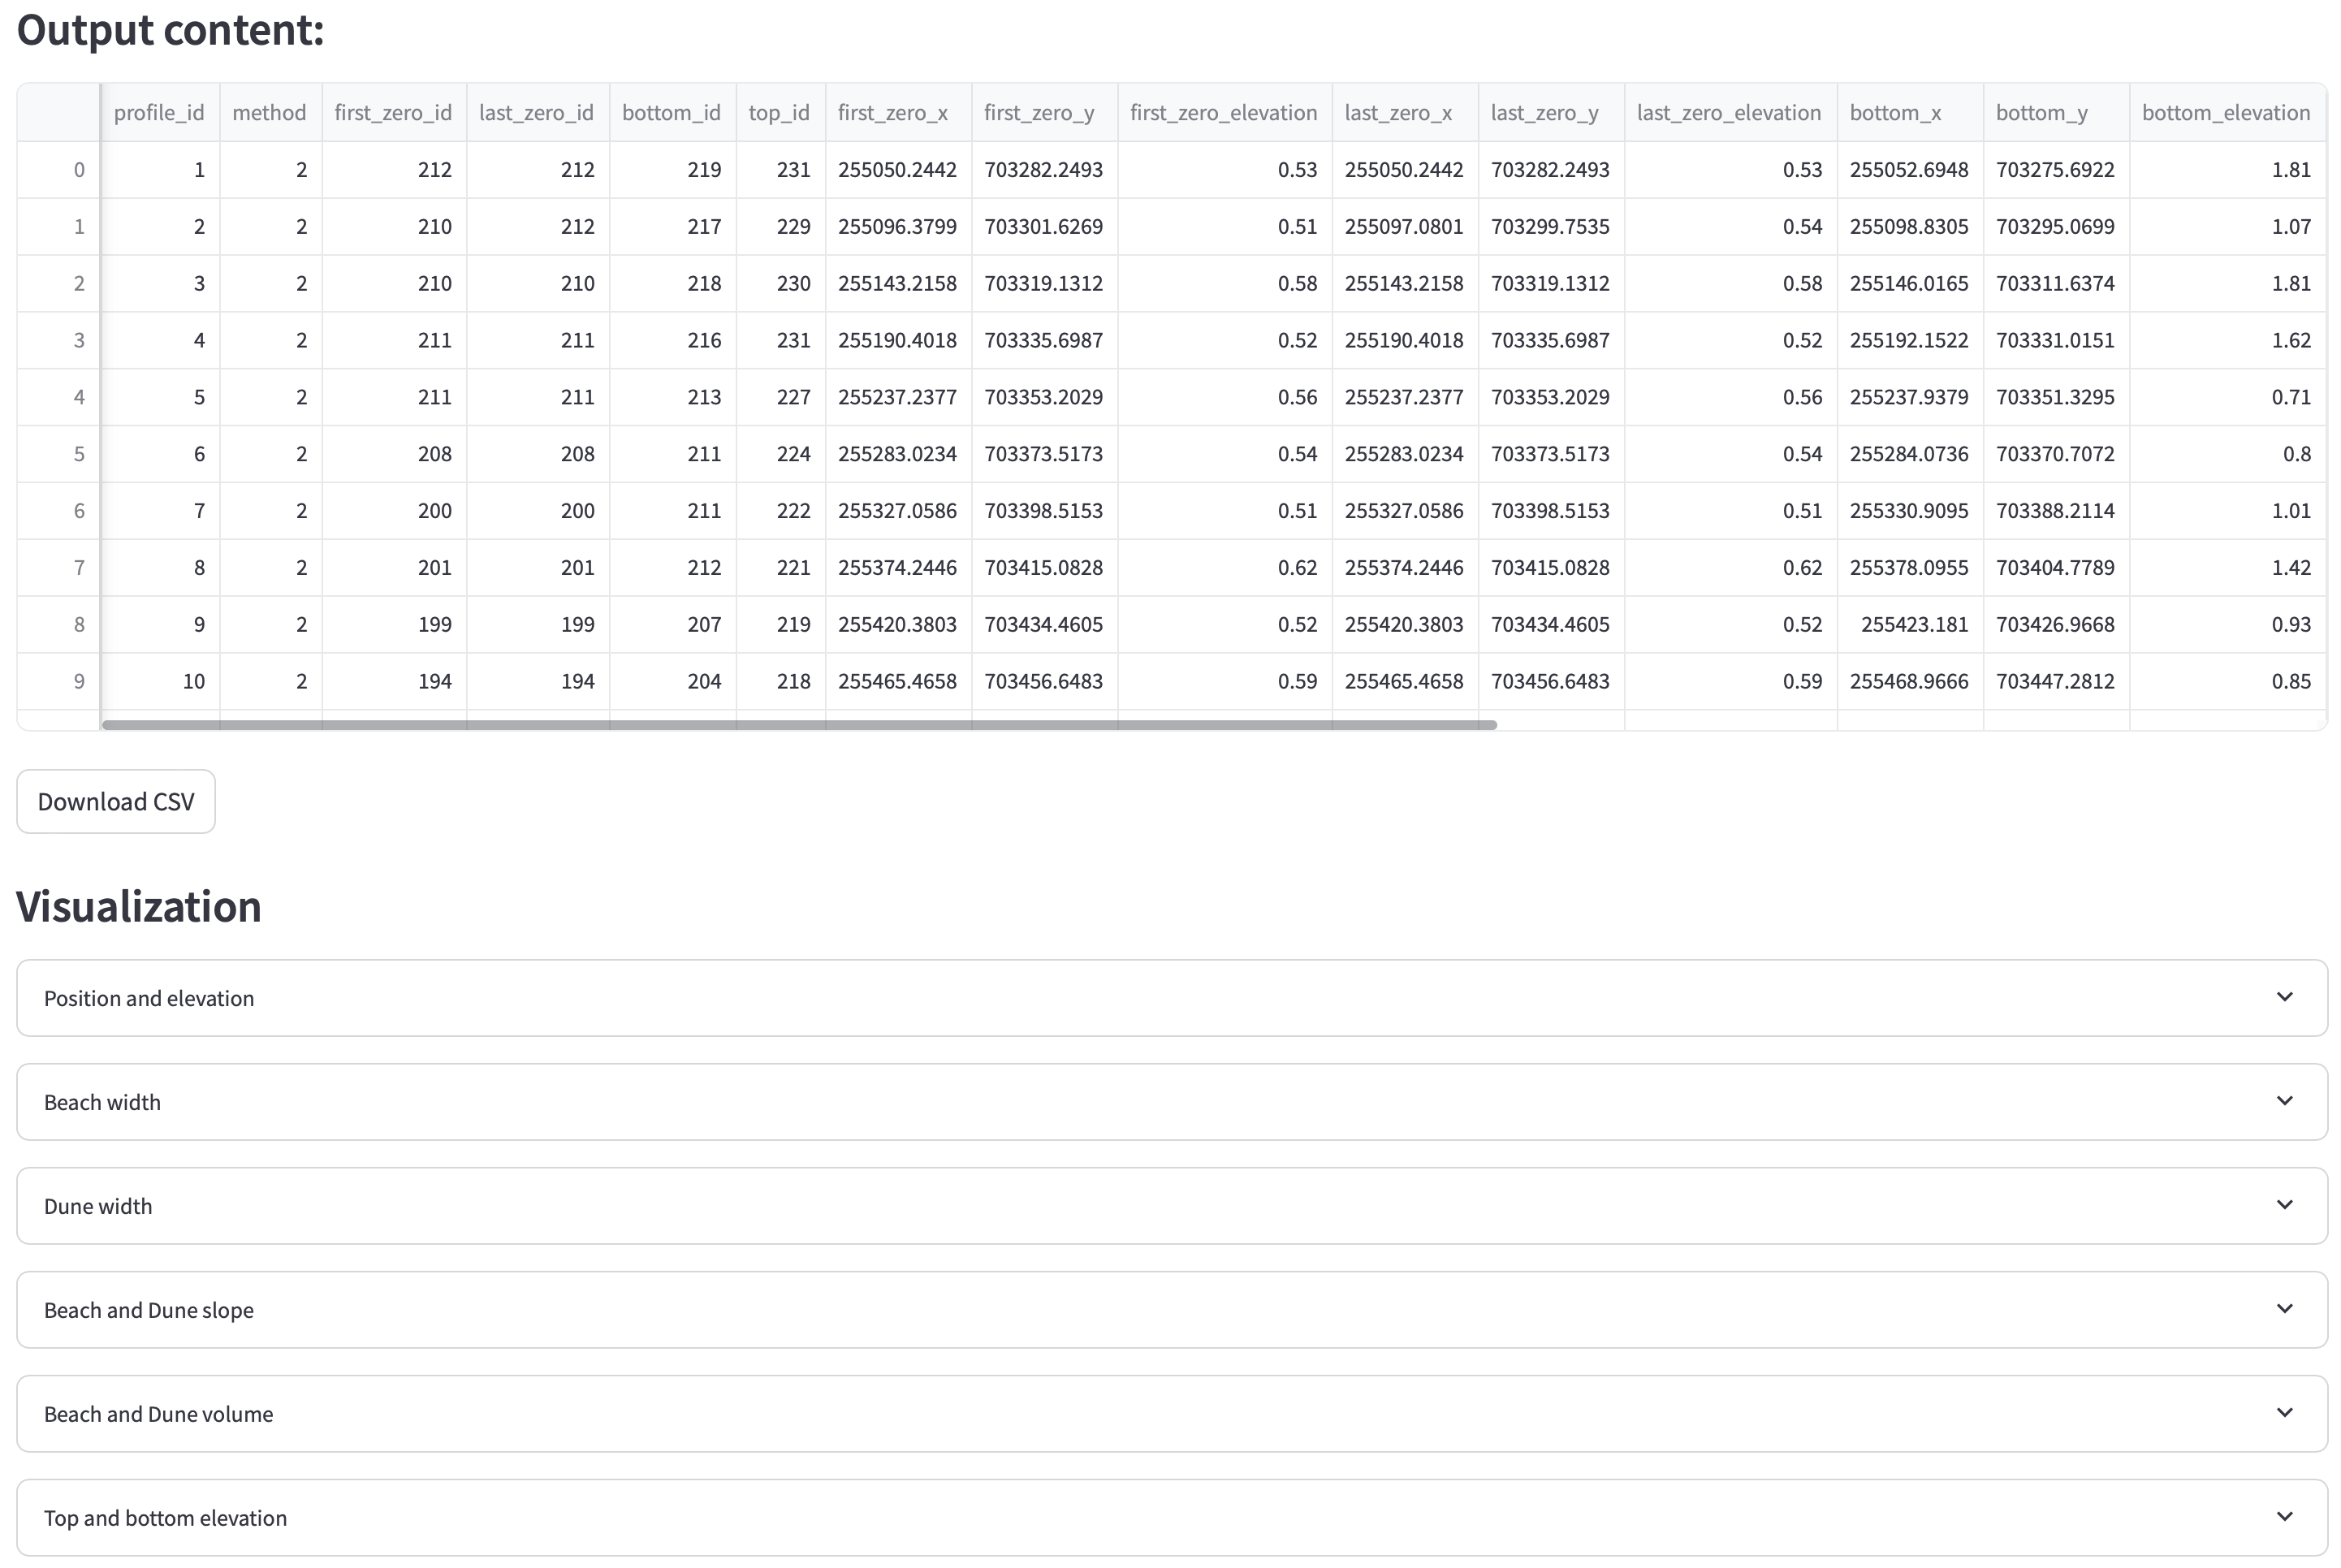Image resolution: width=2341 pixels, height=1568 pixels.
Task: Click the bottom_elevation column header
Action: click(x=2227, y=113)
